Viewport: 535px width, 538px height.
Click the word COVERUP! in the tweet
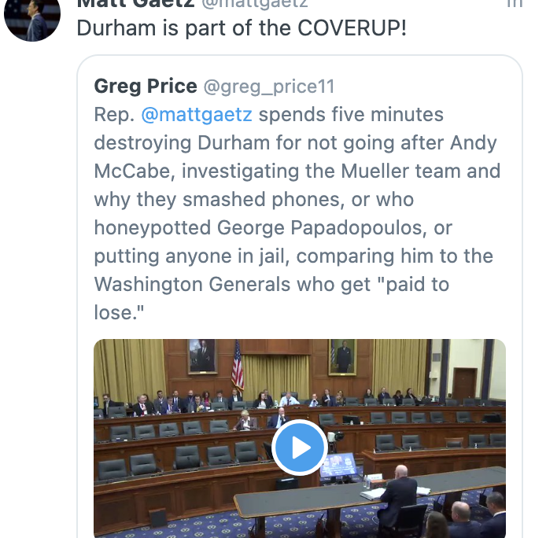[x=351, y=29]
